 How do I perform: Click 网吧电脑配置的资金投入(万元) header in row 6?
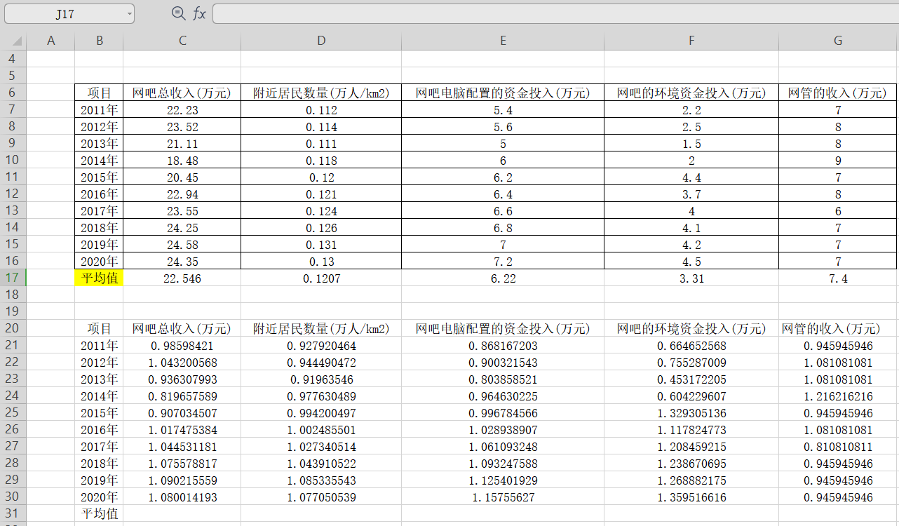(x=503, y=93)
